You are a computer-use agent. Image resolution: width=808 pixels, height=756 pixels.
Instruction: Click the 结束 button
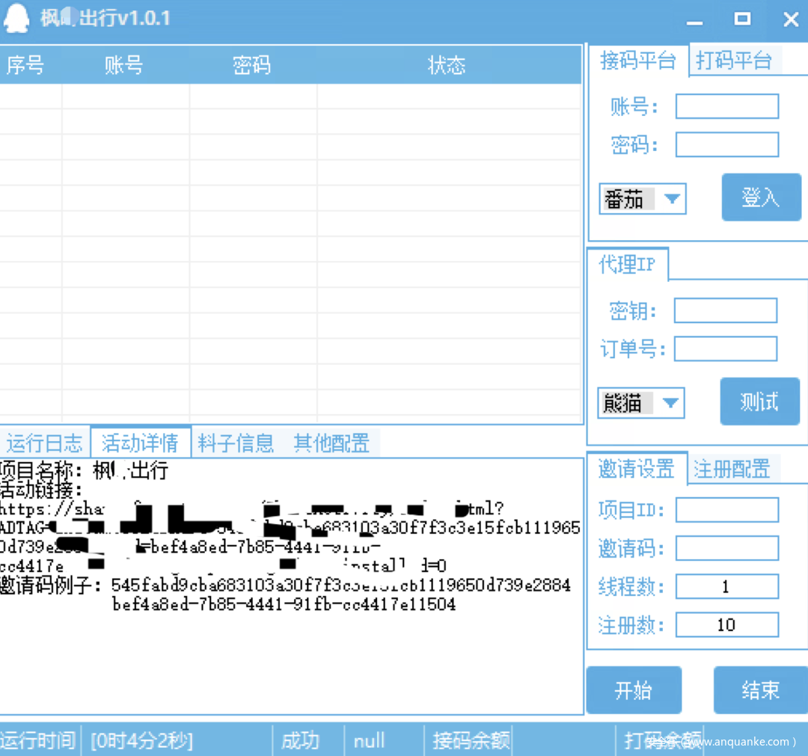[x=760, y=690]
